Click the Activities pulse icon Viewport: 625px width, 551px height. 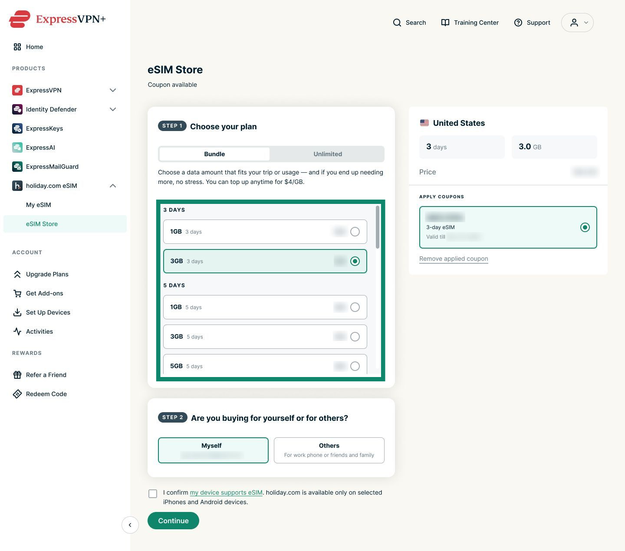[17, 331]
